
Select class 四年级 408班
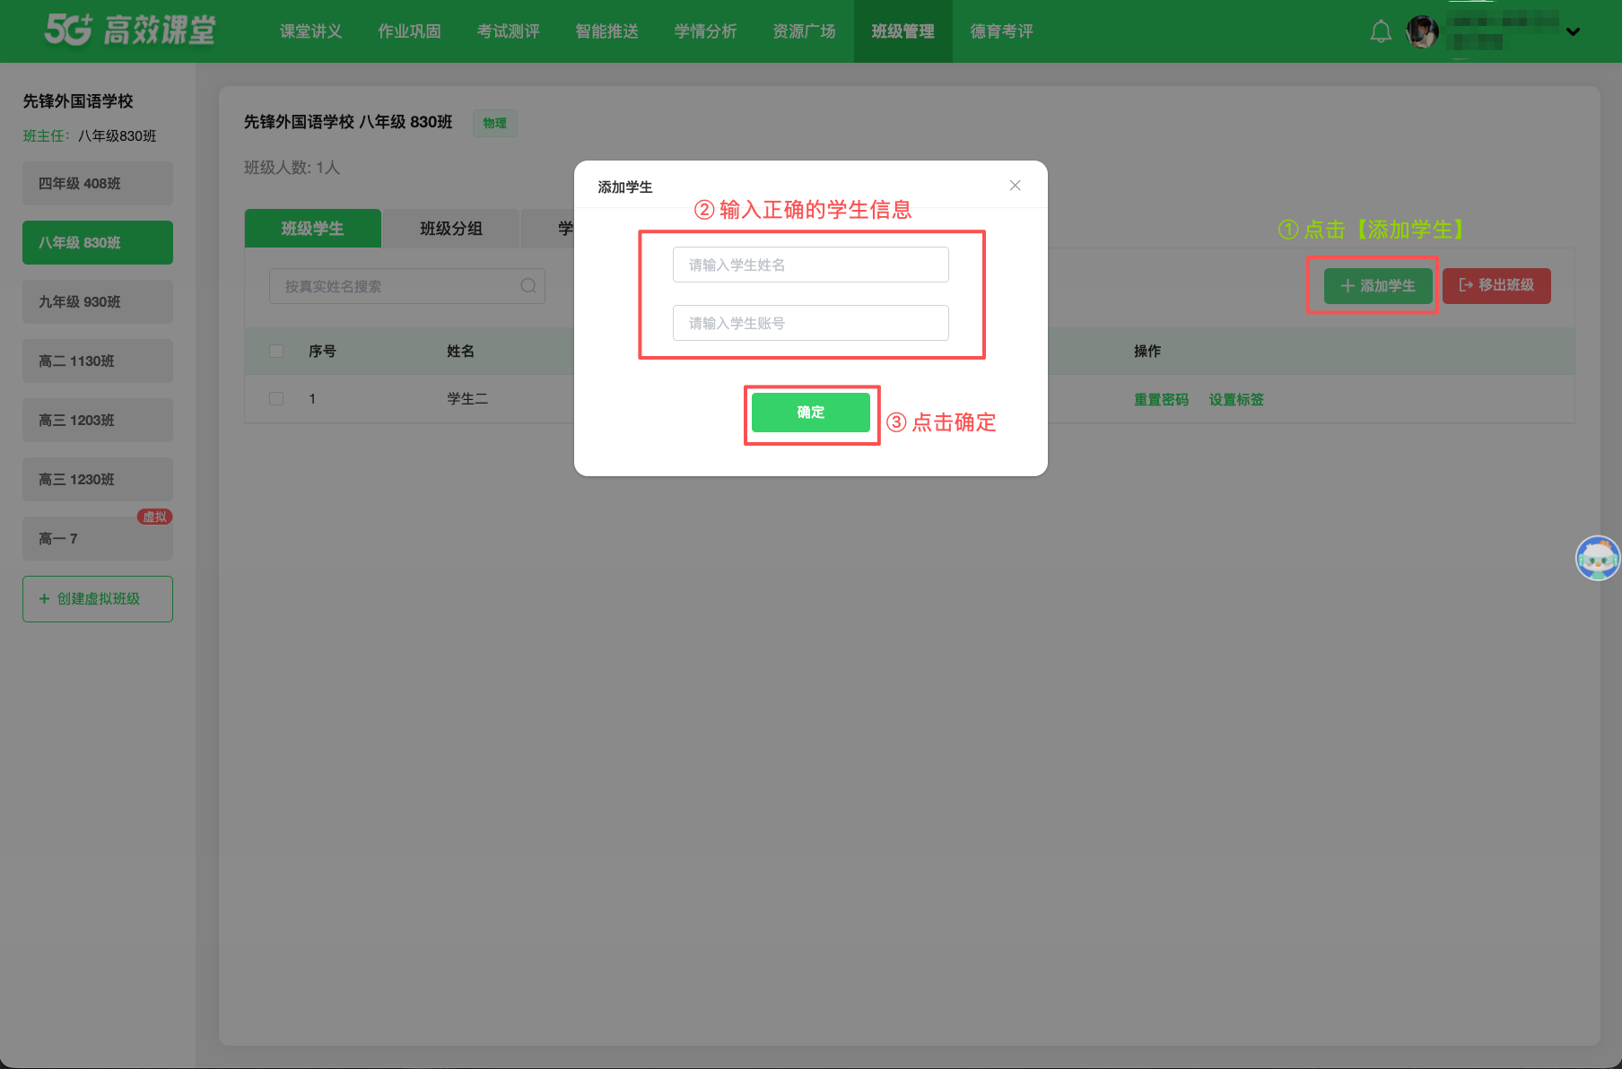coord(98,184)
